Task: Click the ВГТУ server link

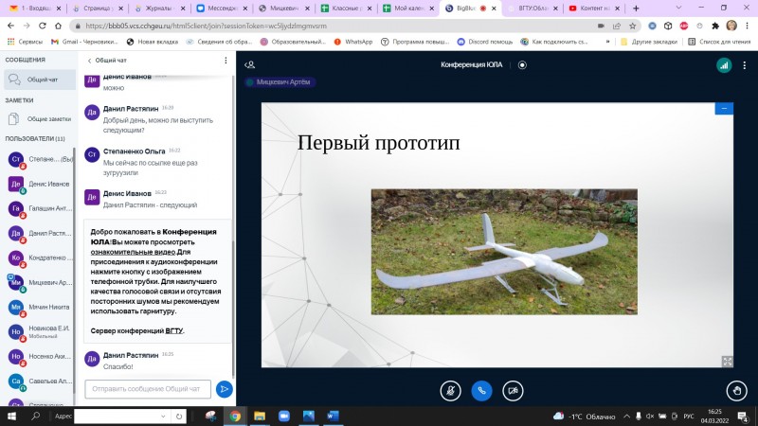Action: pos(174,330)
